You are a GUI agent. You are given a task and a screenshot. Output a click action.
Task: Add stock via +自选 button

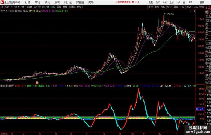(x=195, y=7)
